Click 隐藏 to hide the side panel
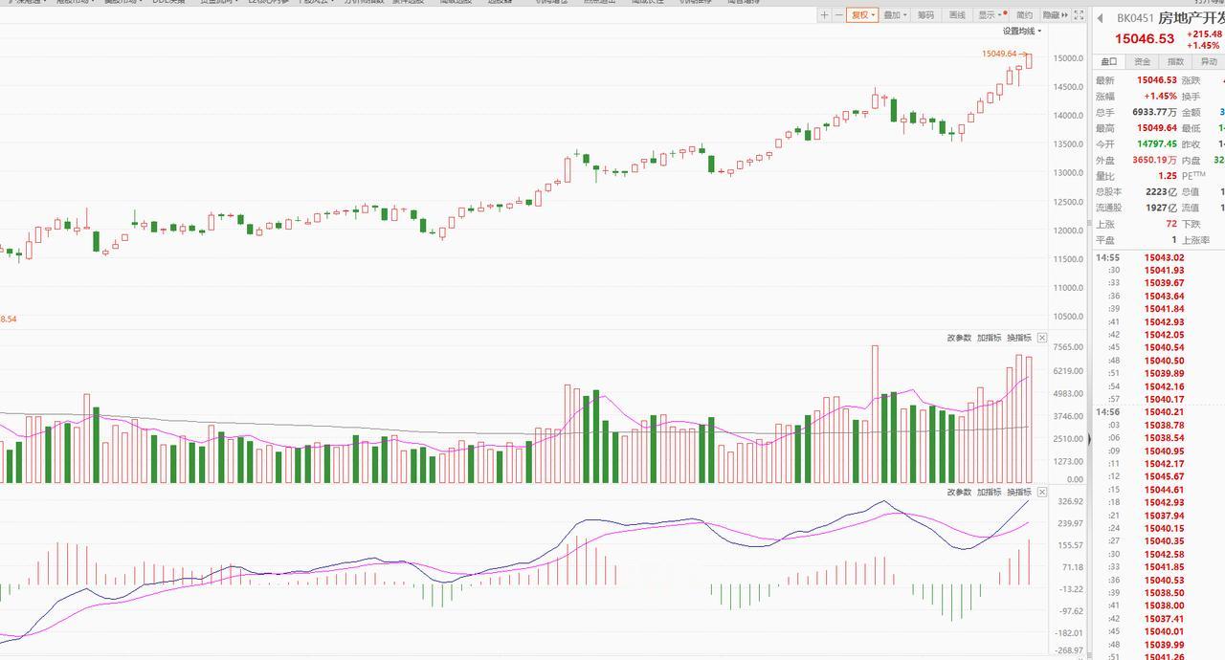The width and height of the screenshot is (1225, 660). pyautogui.click(x=1055, y=15)
